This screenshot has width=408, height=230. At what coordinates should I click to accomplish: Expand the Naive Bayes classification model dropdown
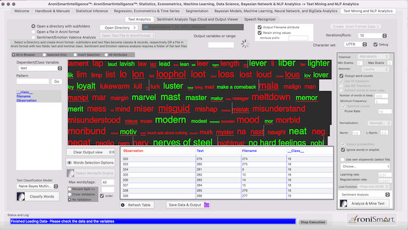(x=38, y=186)
